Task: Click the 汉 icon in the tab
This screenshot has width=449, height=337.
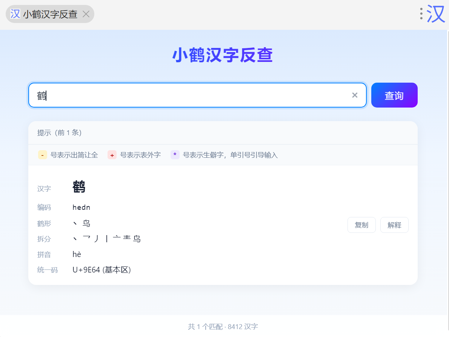Action: click(15, 14)
